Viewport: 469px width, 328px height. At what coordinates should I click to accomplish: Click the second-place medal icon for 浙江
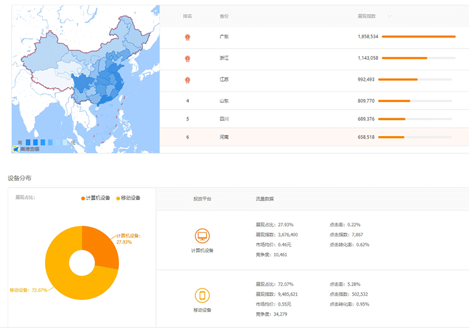point(188,58)
